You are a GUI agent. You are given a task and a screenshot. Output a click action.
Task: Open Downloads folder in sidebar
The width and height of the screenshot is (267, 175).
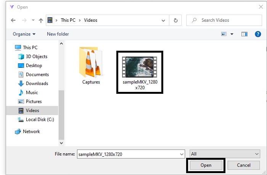pyautogui.click(x=37, y=83)
